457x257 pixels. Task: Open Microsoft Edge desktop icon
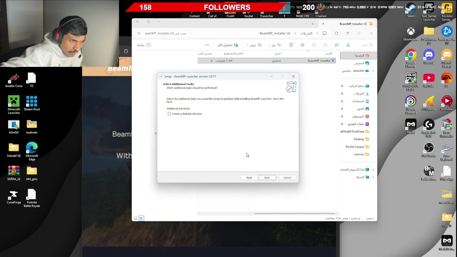[x=32, y=151]
